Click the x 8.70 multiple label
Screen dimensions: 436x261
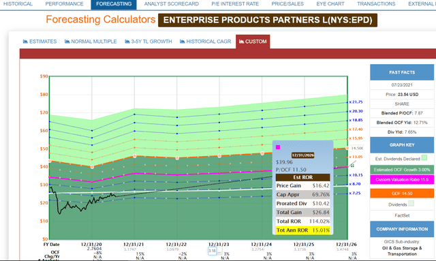(355, 184)
